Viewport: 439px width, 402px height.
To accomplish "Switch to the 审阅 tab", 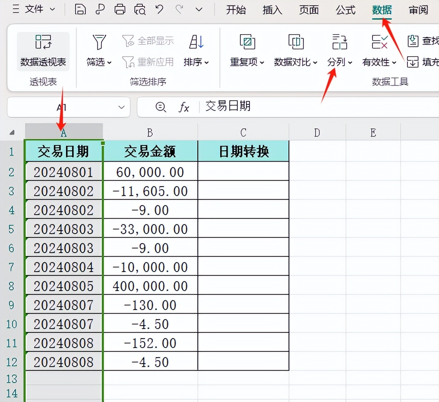I will pos(418,10).
